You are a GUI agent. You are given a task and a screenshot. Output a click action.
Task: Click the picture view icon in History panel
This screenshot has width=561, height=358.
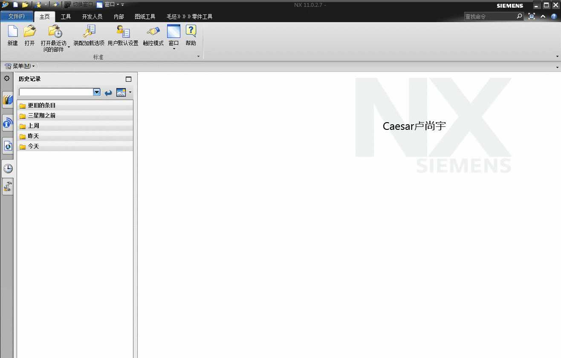click(x=121, y=92)
